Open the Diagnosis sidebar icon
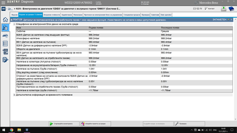The width and height of the screenshot is (237, 133). pyautogui.click(x=5, y=28)
